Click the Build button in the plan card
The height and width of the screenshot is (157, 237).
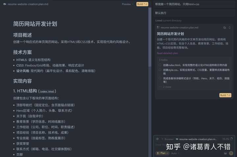coord(225,95)
